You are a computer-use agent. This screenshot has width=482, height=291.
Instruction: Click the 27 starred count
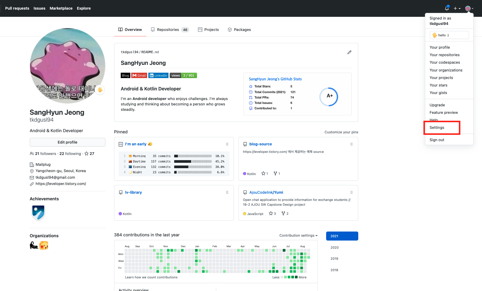89,154
